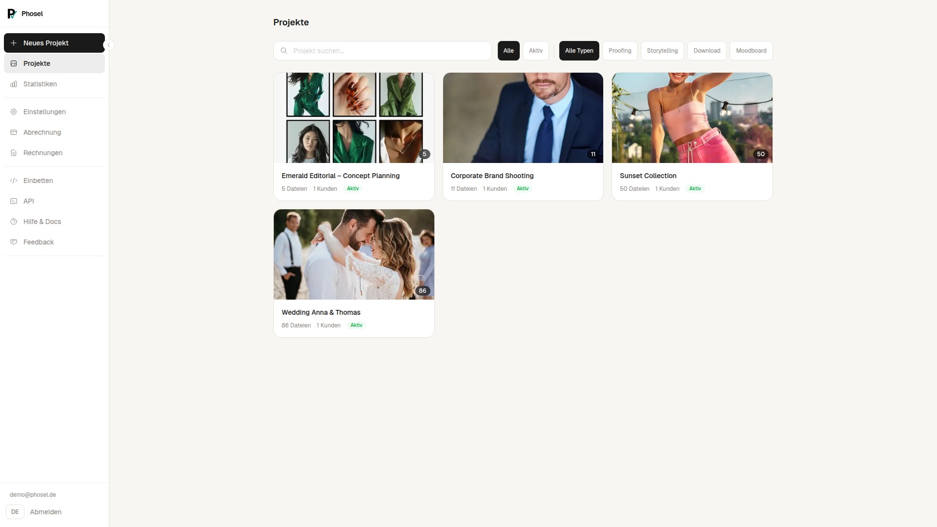Image resolution: width=937 pixels, height=527 pixels.
Task: Switch language with the DE button
Action: click(15, 512)
